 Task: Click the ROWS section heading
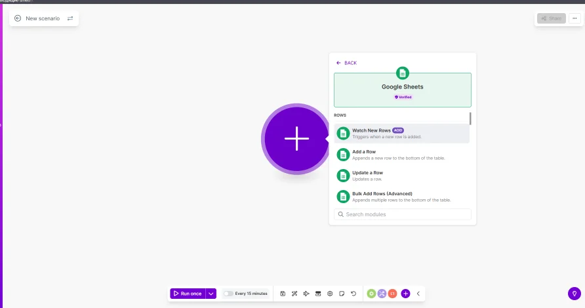(x=340, y=115)
